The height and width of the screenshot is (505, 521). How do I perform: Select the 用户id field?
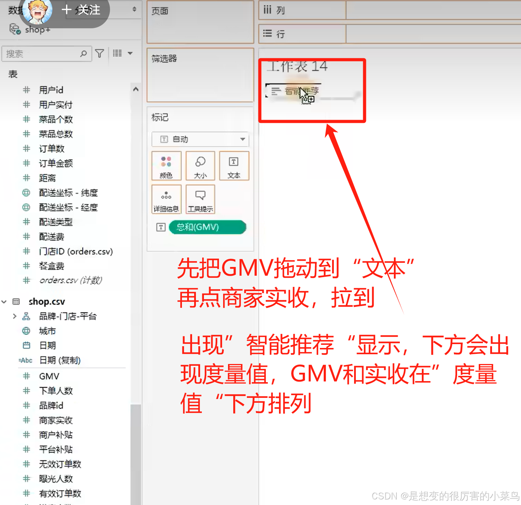51,90
